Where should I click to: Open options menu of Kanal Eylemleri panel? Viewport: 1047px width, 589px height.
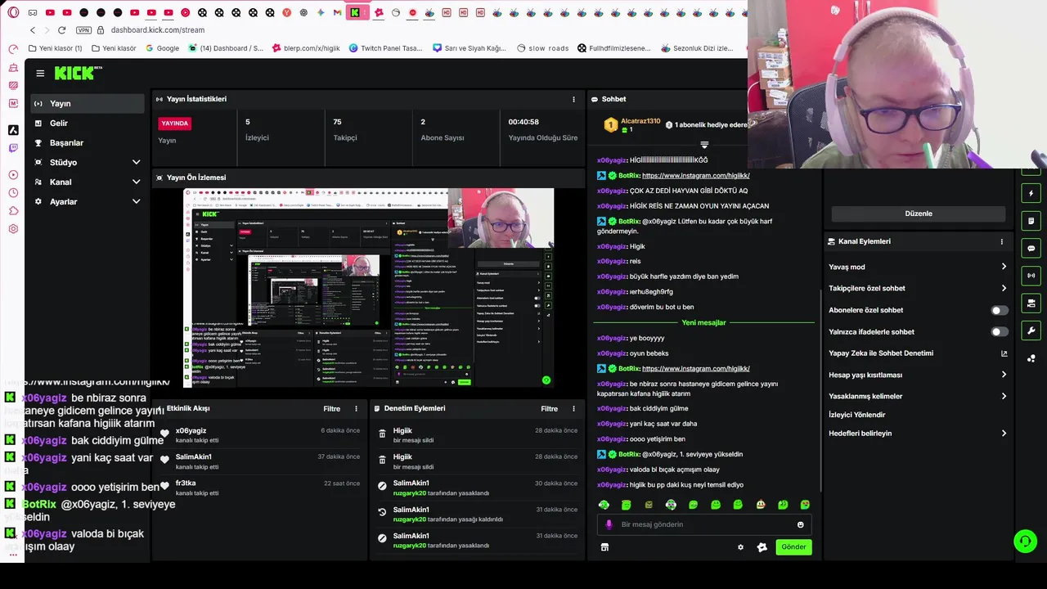tap(1001, 241)
